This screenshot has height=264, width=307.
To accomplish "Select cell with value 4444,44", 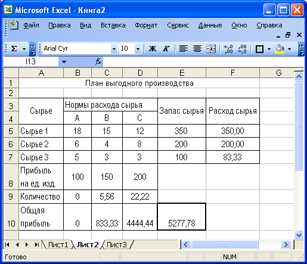I will pyautogui.click(x=140, y=217).
